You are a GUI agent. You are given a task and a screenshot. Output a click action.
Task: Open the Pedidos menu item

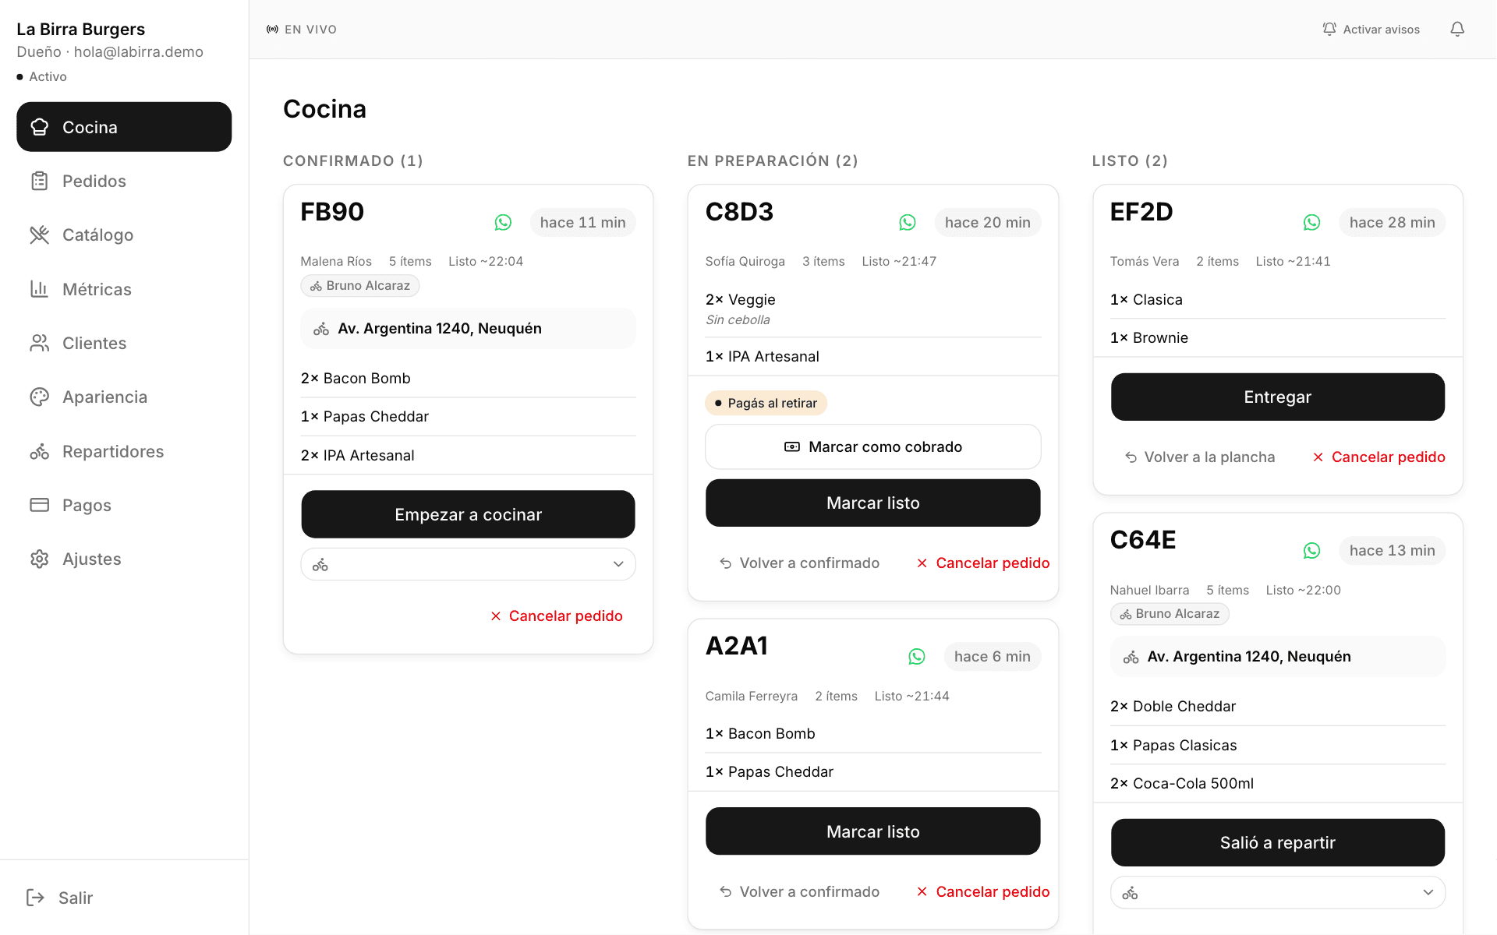[124, 181]
